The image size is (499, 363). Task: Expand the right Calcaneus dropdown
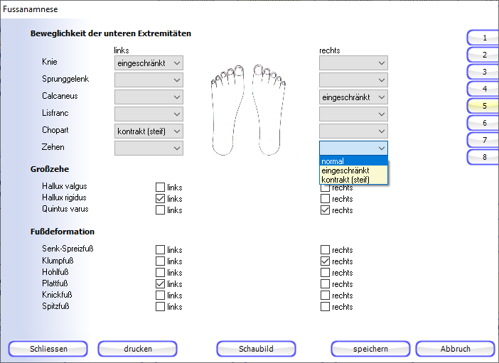(353, 97)
